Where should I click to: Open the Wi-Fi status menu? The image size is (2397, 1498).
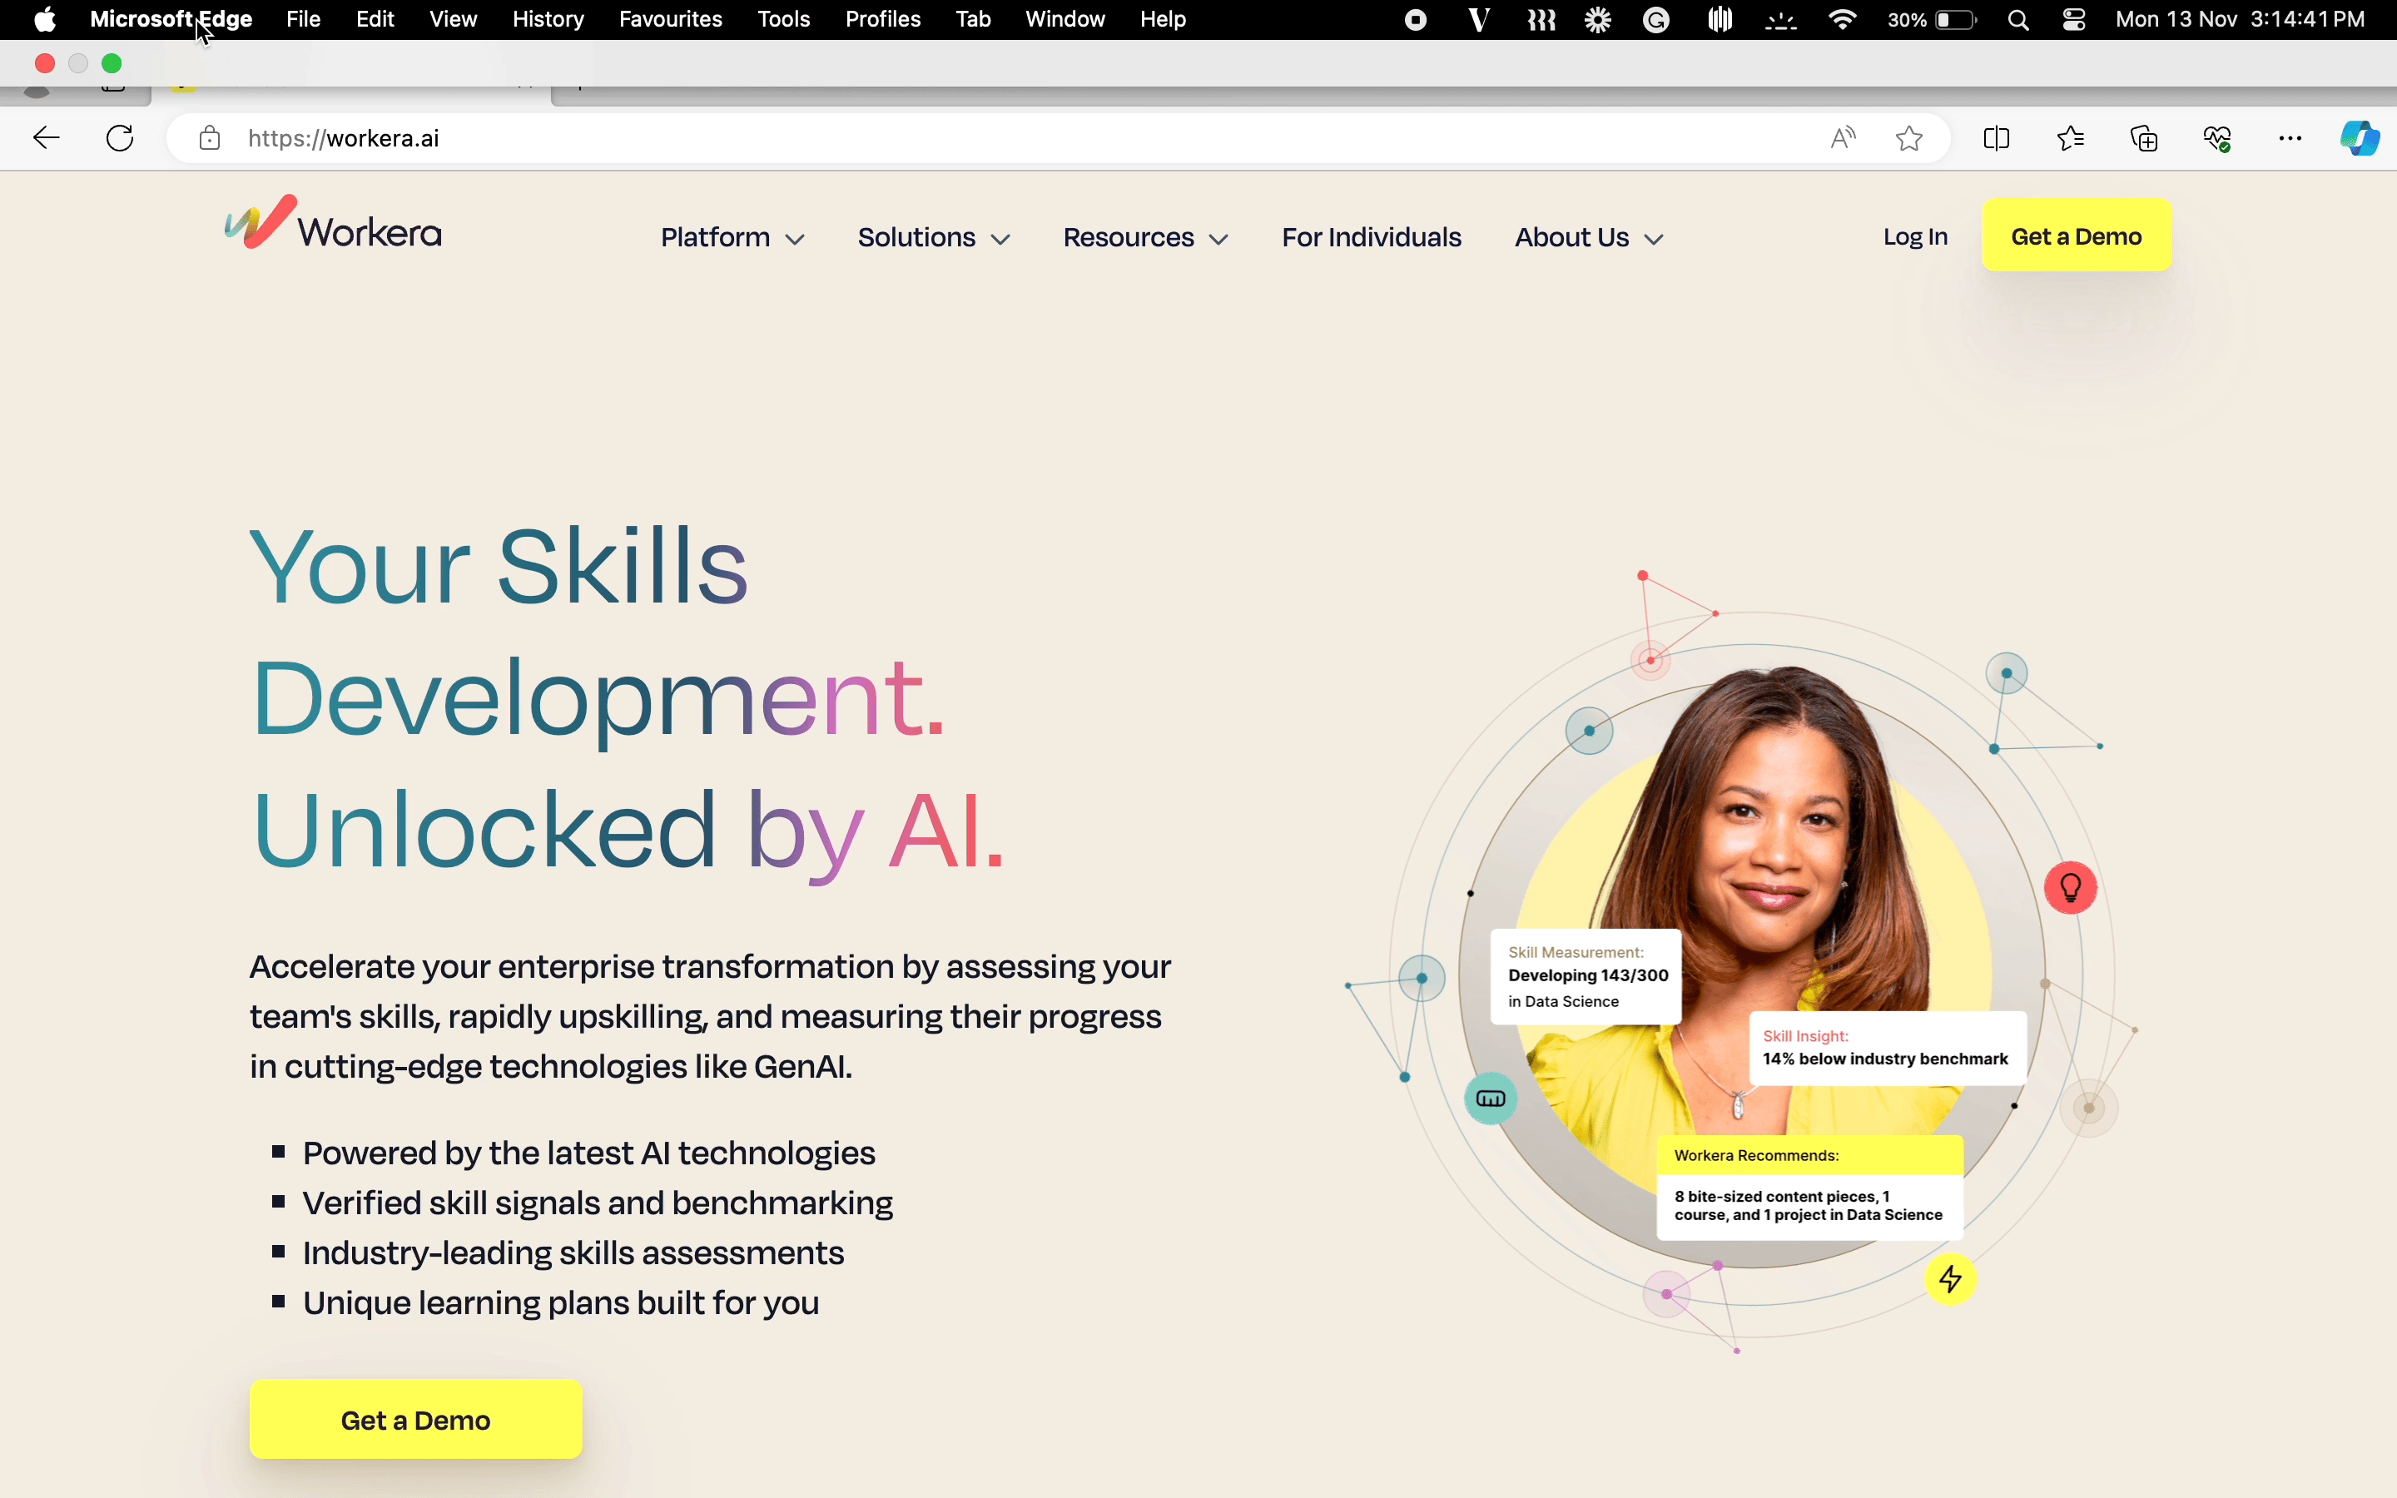1843,20
